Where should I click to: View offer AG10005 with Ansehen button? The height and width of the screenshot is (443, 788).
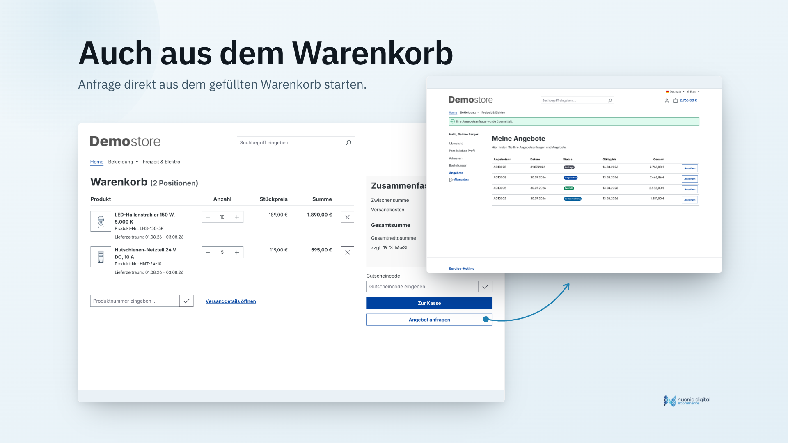690,190
